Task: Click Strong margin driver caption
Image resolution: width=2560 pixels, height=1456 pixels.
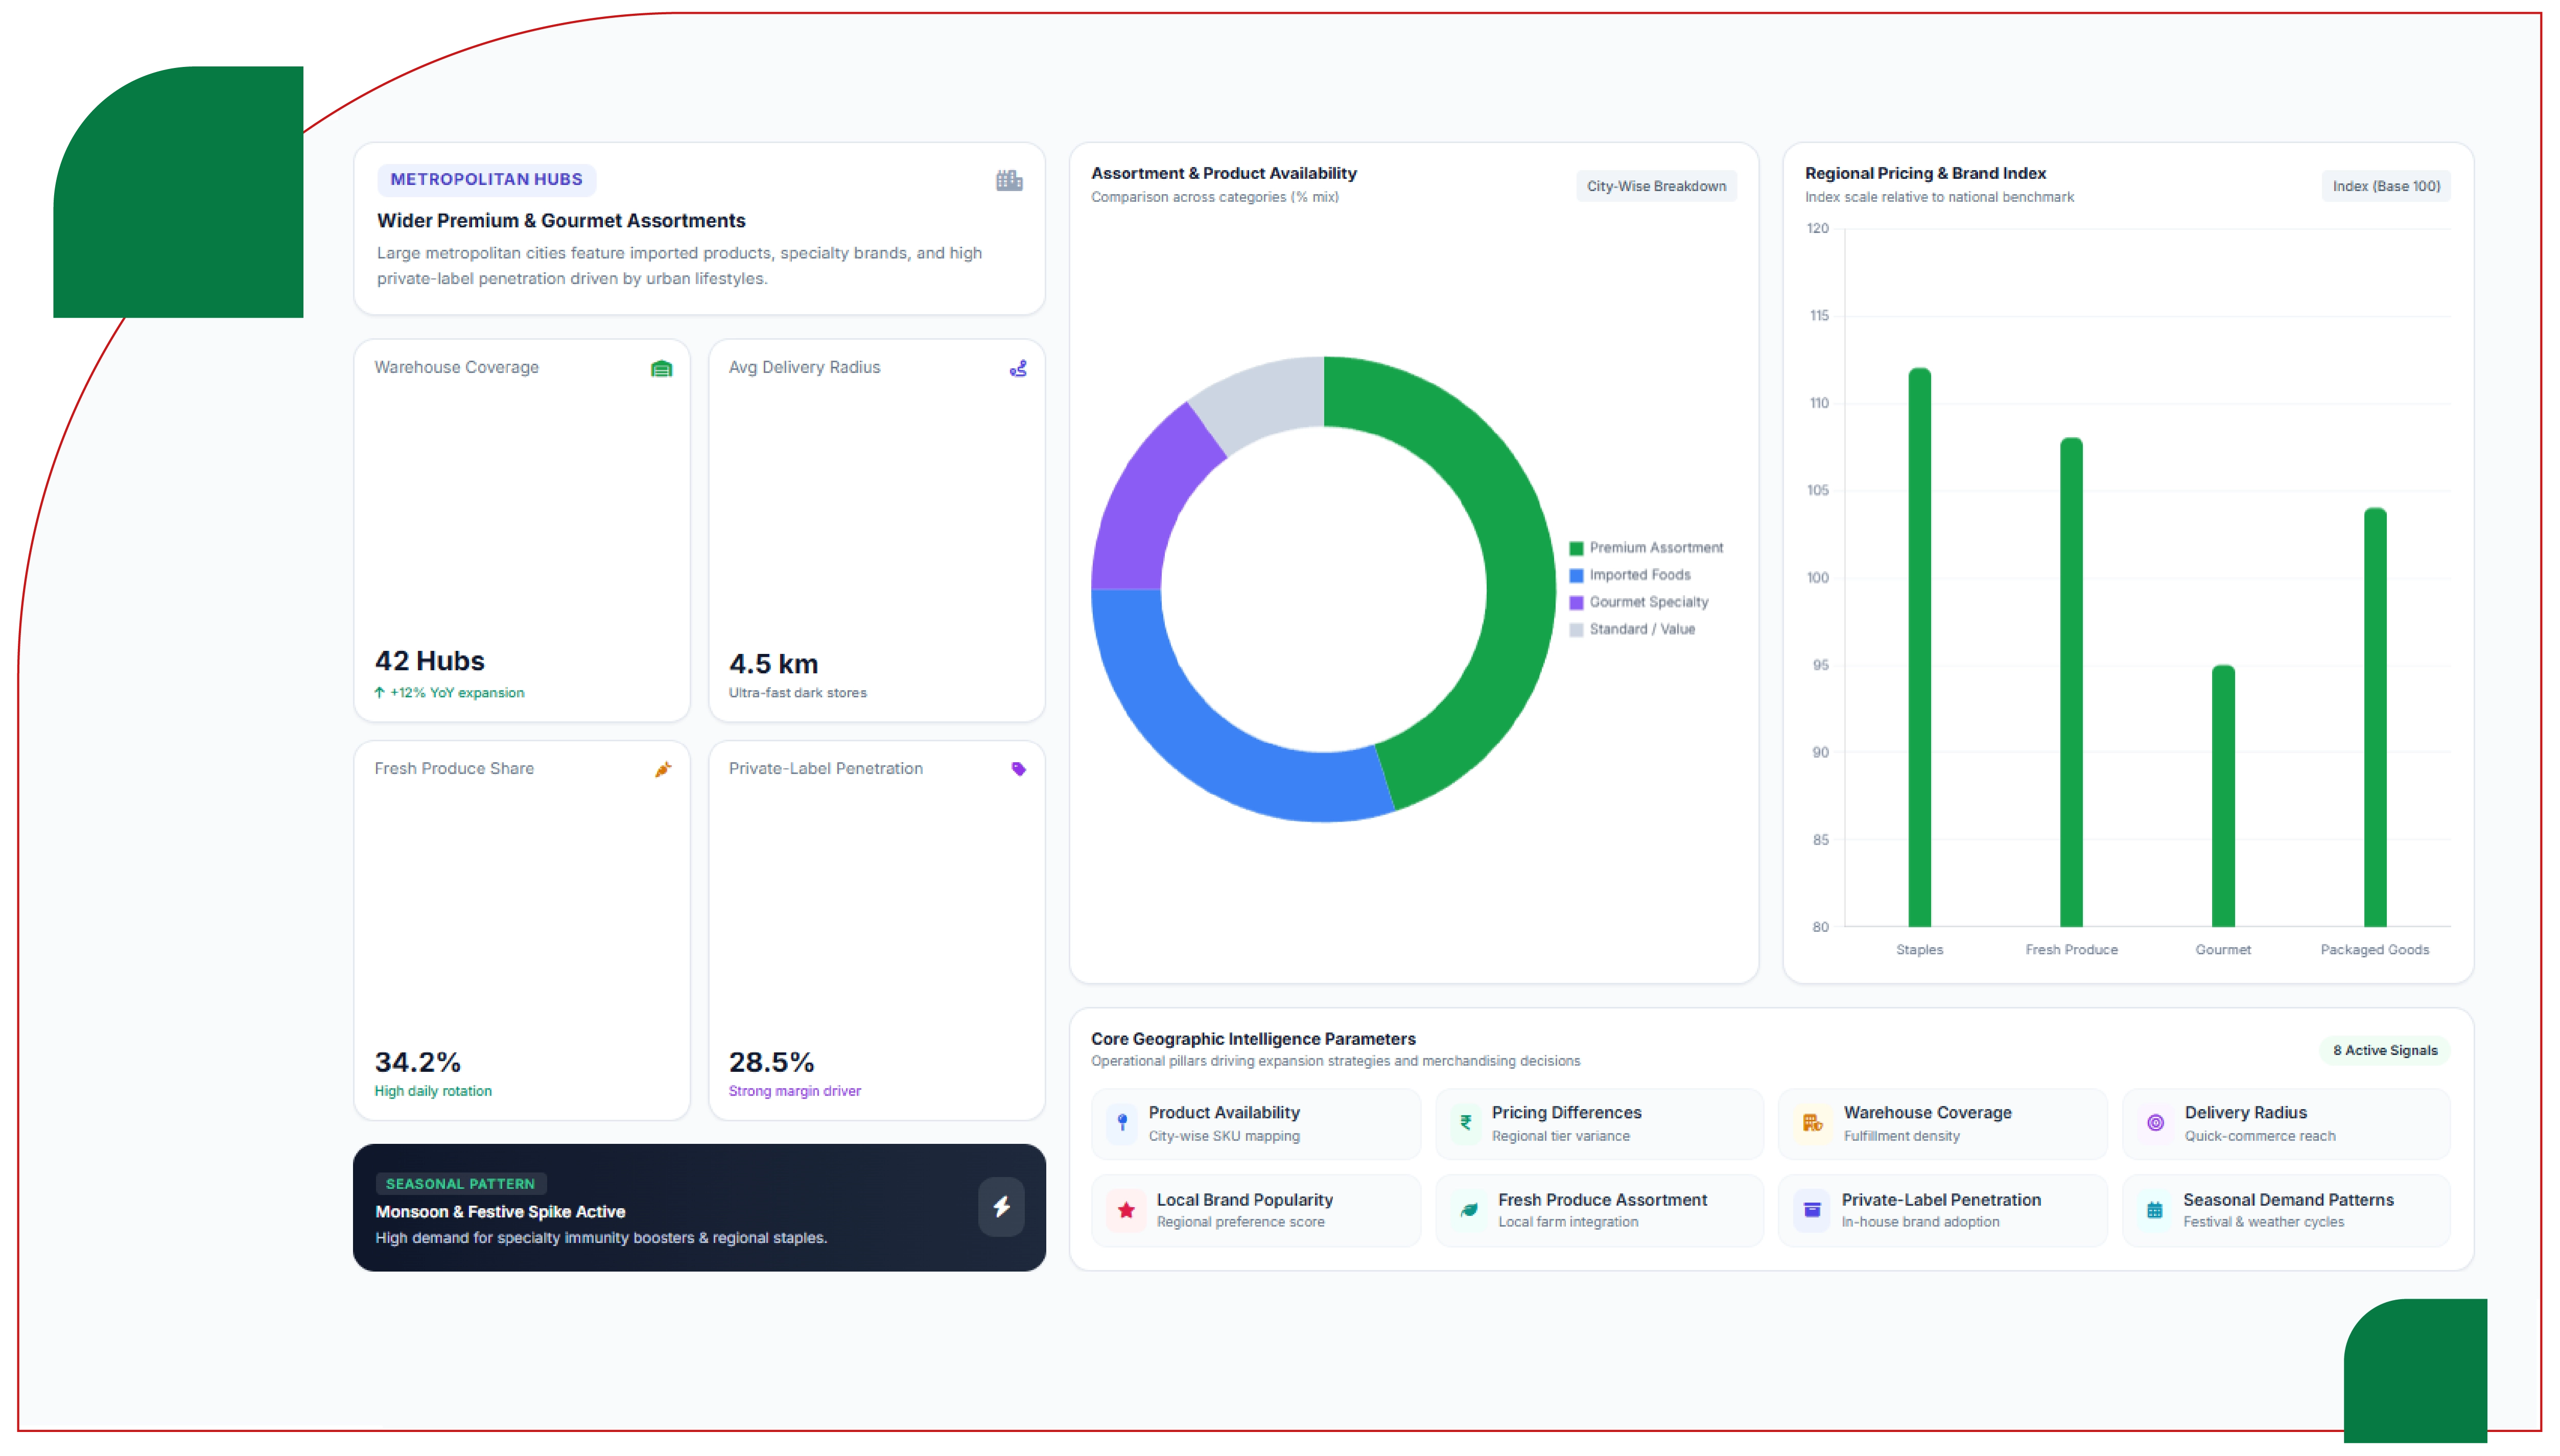Action: [x=794, y=1091]
